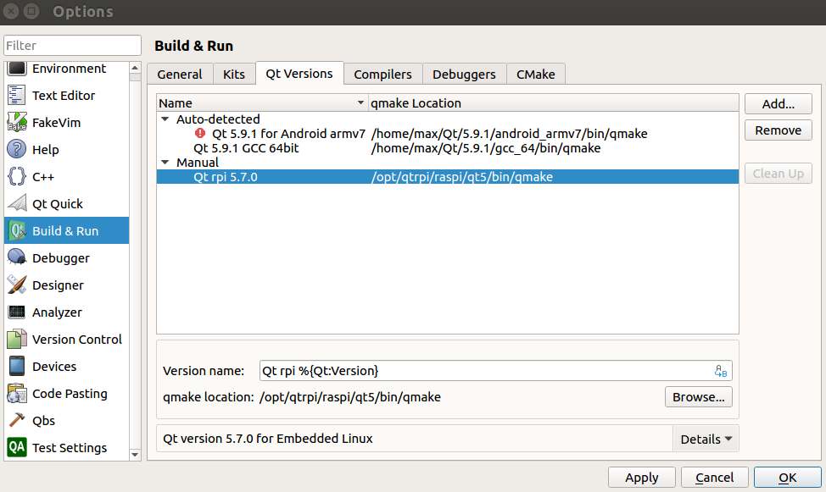Select the Designer pencil and ruler icon
The image size is (826, 492).
pyautogui.click(x=16, y=285)
